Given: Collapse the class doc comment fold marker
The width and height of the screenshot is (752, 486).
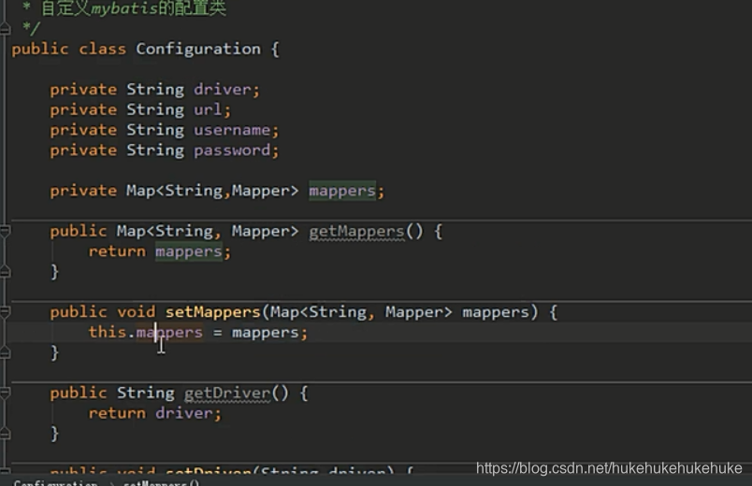Looking at the screenshot, I should (5, 29).
